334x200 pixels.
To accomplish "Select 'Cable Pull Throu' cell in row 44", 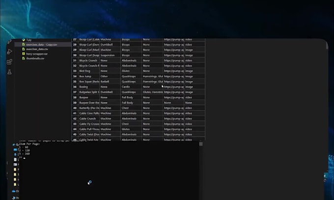I will pos(89,129).
